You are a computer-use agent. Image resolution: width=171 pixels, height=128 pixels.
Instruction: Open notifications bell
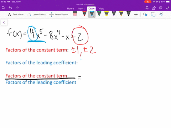(147, 8)
